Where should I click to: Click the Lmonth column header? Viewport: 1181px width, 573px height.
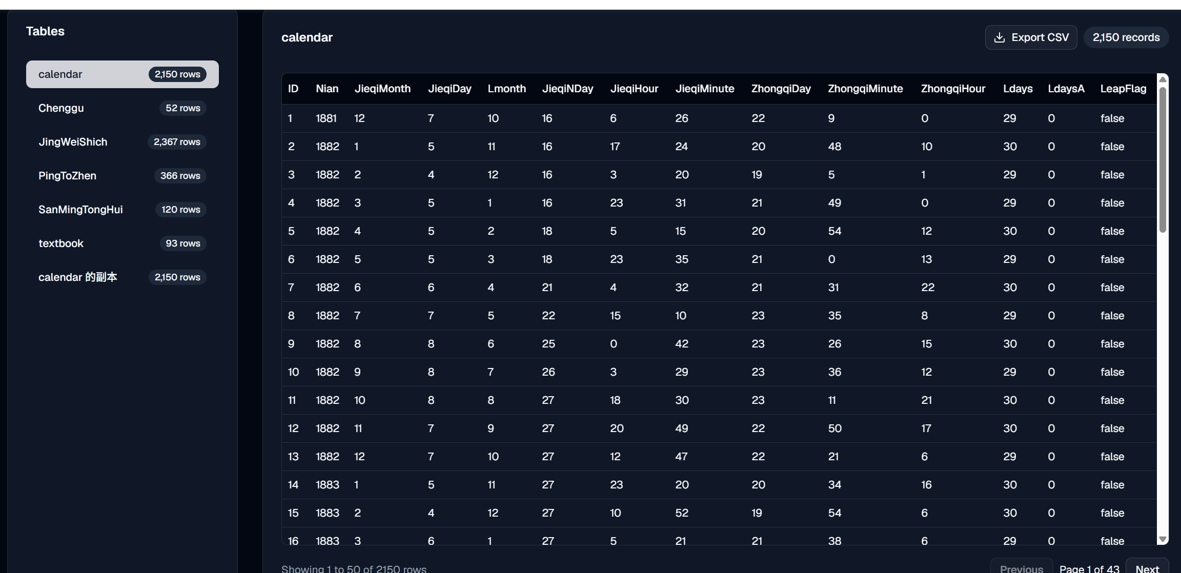tap(506, 89)
